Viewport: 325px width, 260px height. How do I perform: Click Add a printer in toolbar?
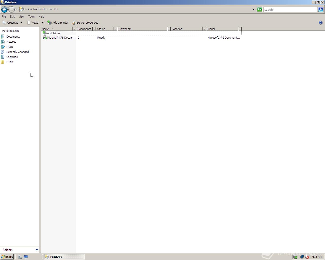[58, 23]
